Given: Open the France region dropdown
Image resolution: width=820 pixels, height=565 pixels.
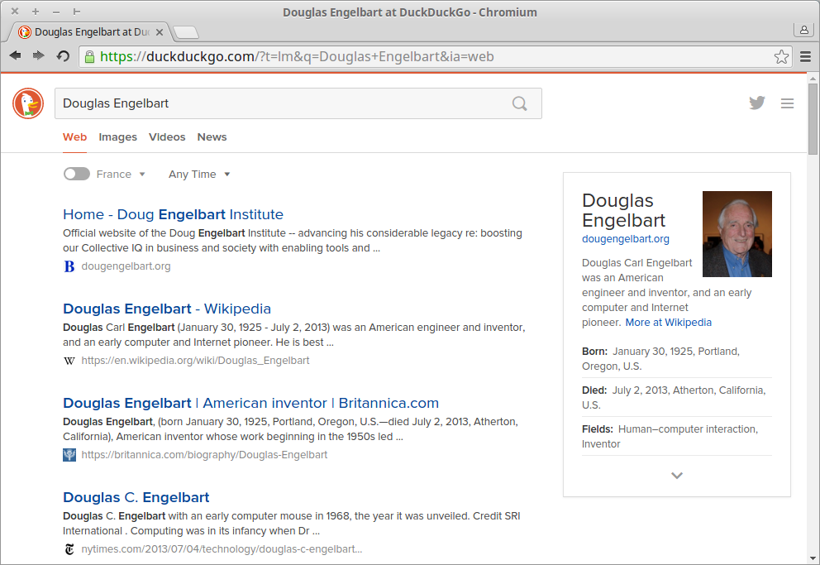Looking at the screenshot, I should [121, 175].
